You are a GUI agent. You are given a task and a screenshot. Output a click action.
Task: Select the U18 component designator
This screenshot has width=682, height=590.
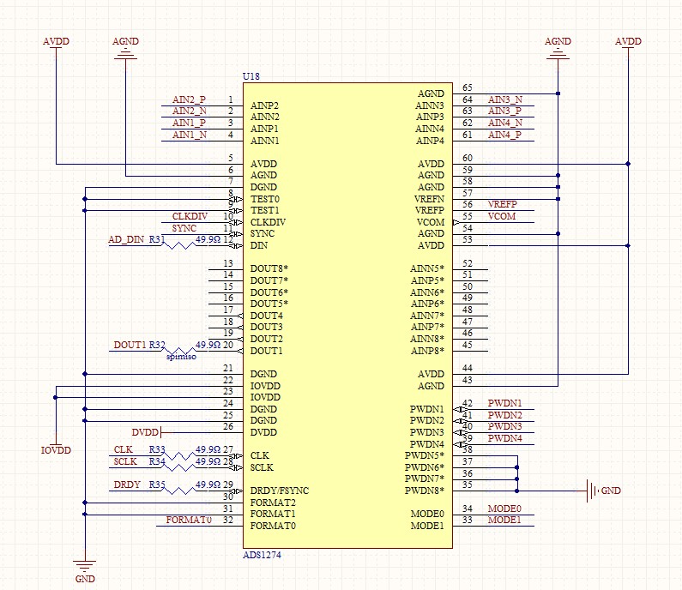click(251, 76)
